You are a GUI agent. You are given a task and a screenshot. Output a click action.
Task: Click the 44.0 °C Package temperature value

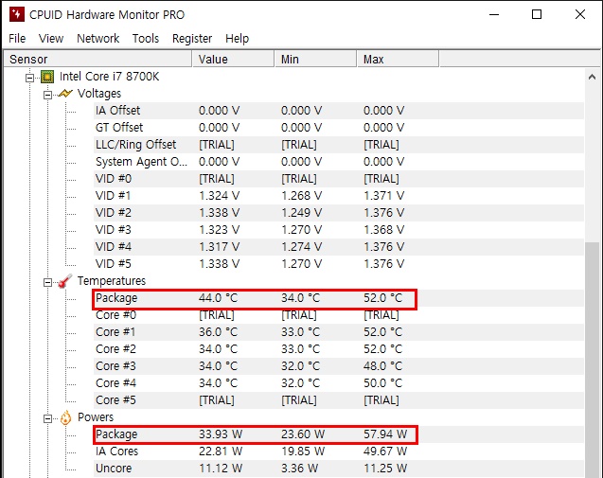point(218,298)
